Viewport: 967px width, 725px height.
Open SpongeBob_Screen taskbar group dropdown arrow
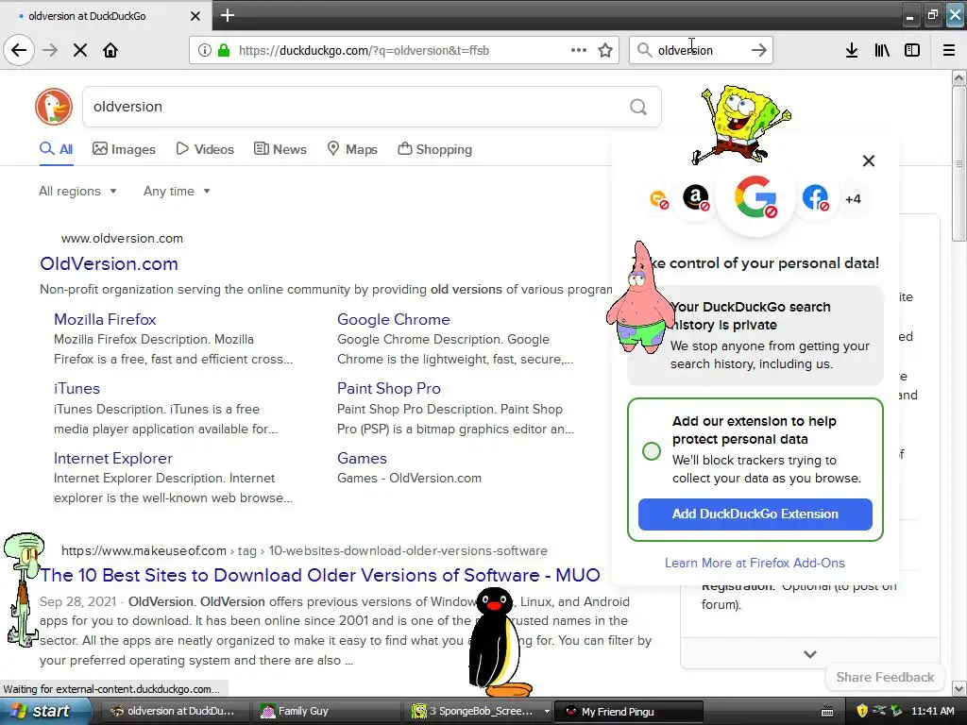(547, 711)
